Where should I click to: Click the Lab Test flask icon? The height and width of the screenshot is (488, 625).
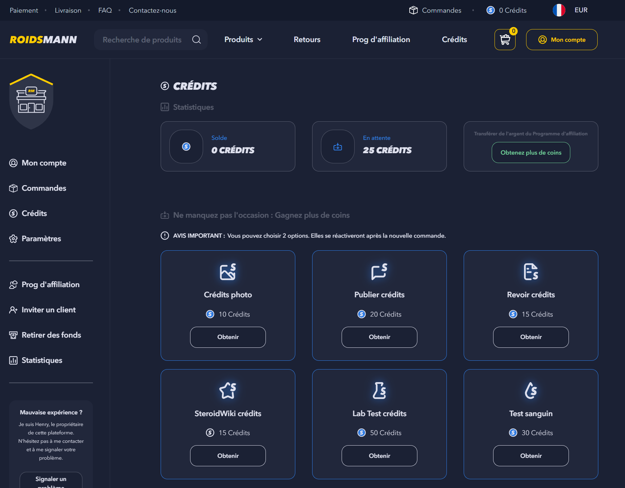coord(379,390)
